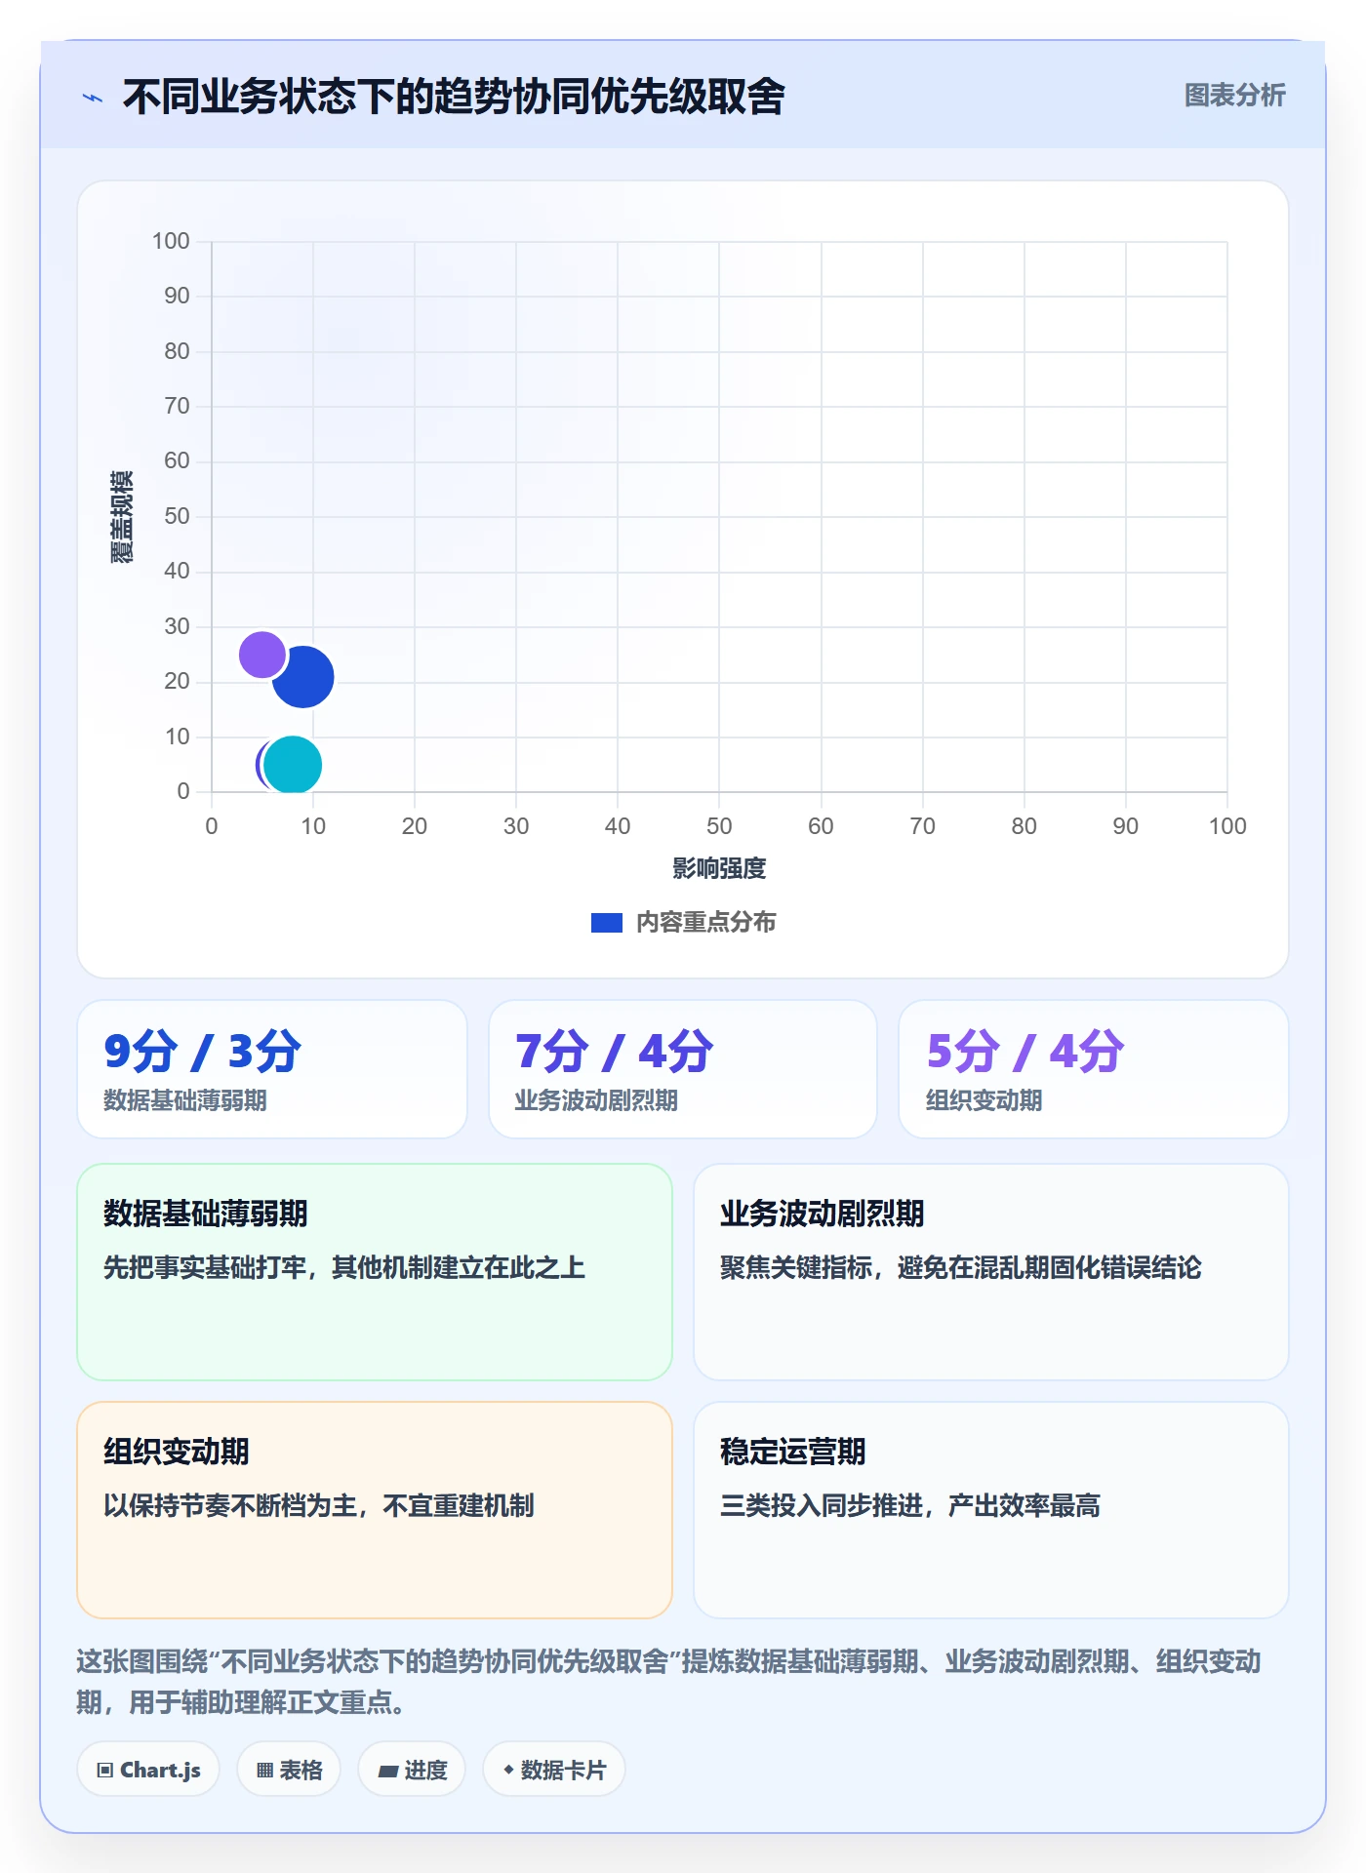Click the text 聚焦关键指标，避免在混乱期固化错误结论
Screen dimensions: 1366x1873
961,1267
